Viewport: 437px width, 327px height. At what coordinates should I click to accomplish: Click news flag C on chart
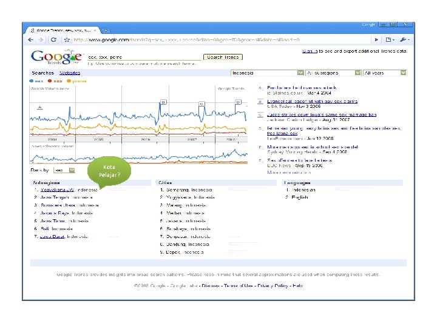[202, 104]
